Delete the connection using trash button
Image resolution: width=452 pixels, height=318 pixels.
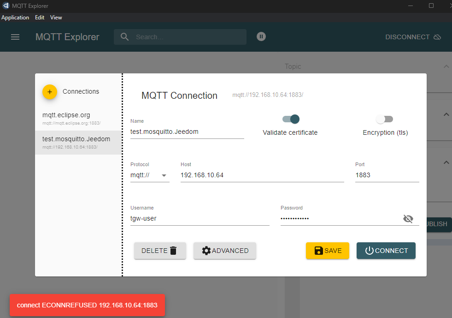click(160, 251)
